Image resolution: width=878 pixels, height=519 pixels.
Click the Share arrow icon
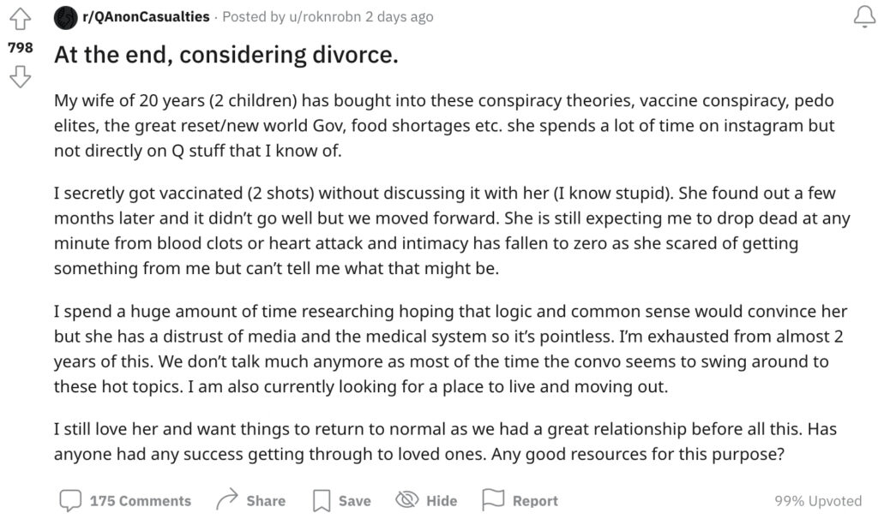[226, 499]
